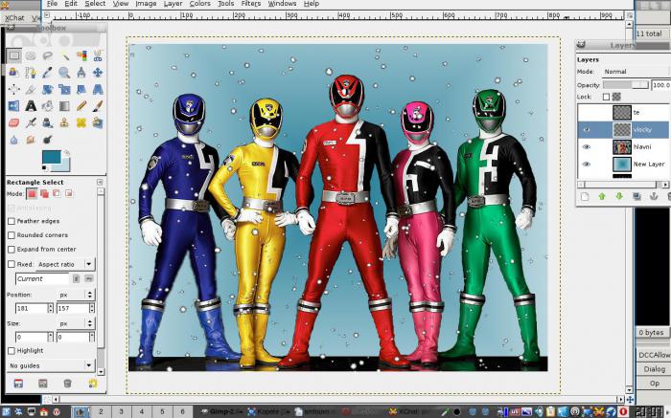Select the Bucket Fill tool

click(x=48, y=105)
